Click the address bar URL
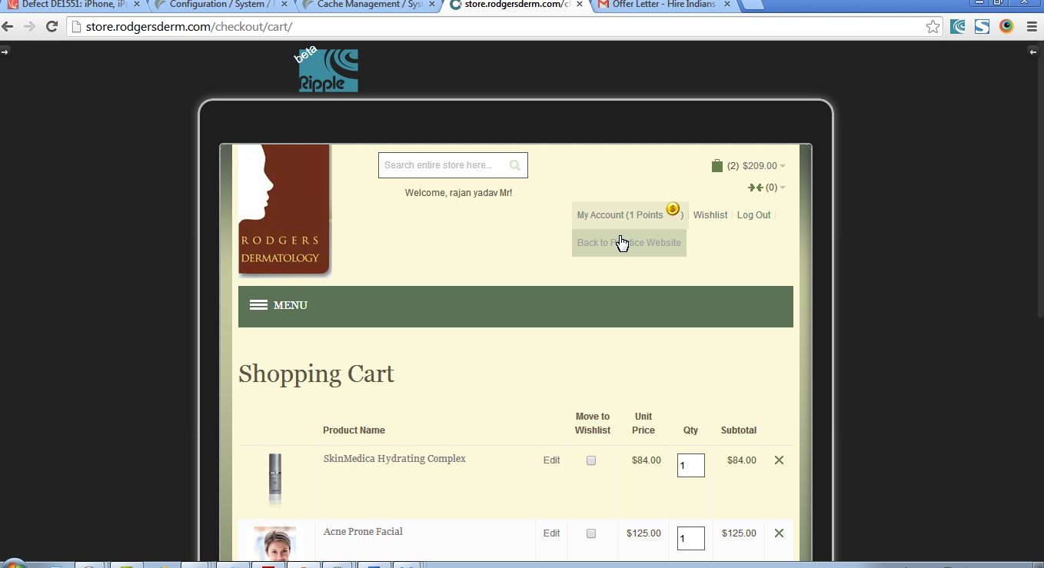1044x568 pixels. pyautogui.click(x=189, y=27)
